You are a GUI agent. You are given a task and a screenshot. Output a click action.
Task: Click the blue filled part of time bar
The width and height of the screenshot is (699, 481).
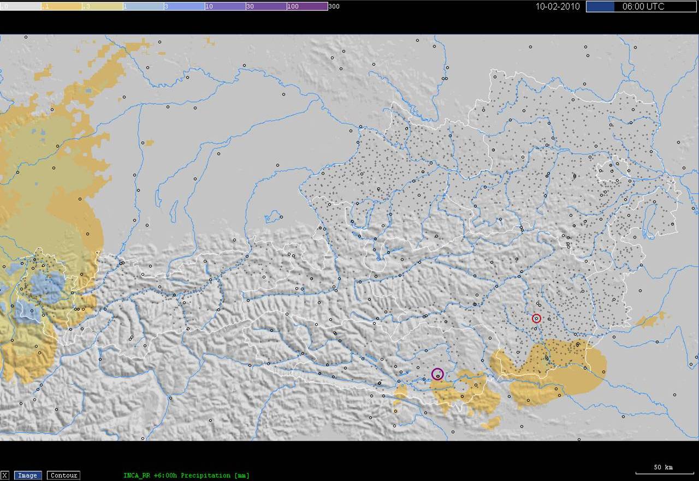point(600,7)
